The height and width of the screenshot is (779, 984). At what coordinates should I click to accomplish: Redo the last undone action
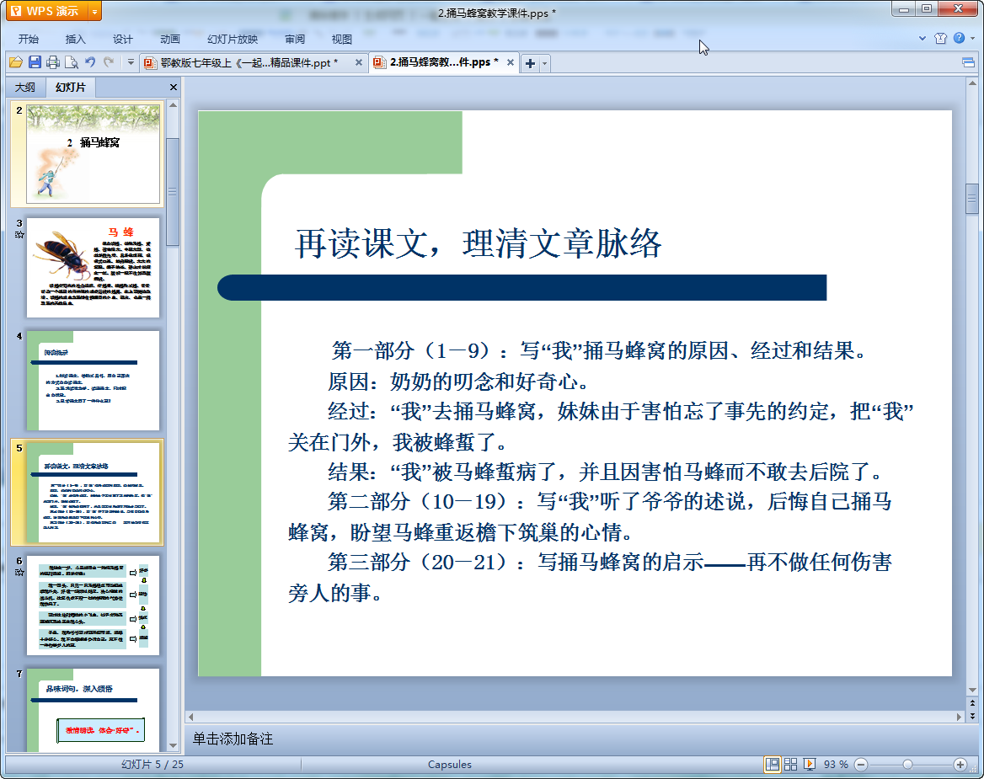(109, 62)
